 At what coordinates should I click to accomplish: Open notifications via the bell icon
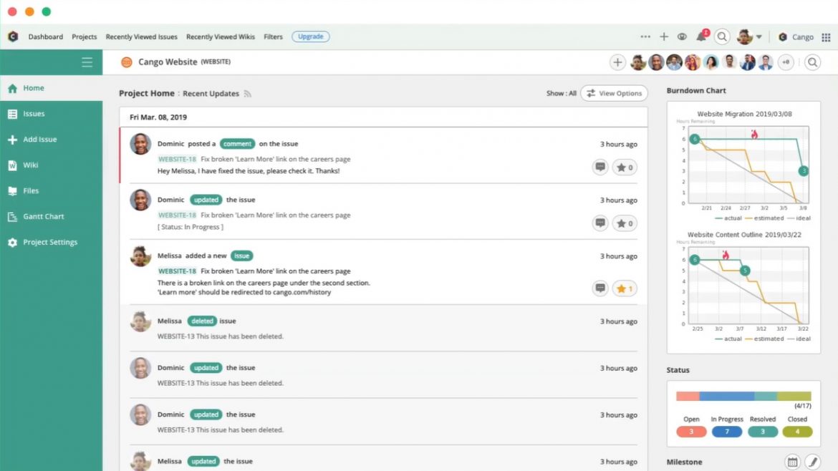[701, 37]
